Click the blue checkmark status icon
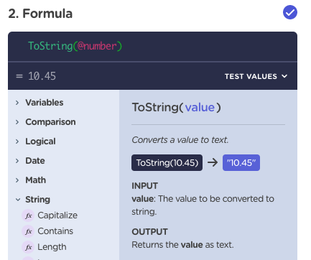Image resolution: width=311 pixels, height=260 pixels. pyautogui.click(x=290, y=12)
